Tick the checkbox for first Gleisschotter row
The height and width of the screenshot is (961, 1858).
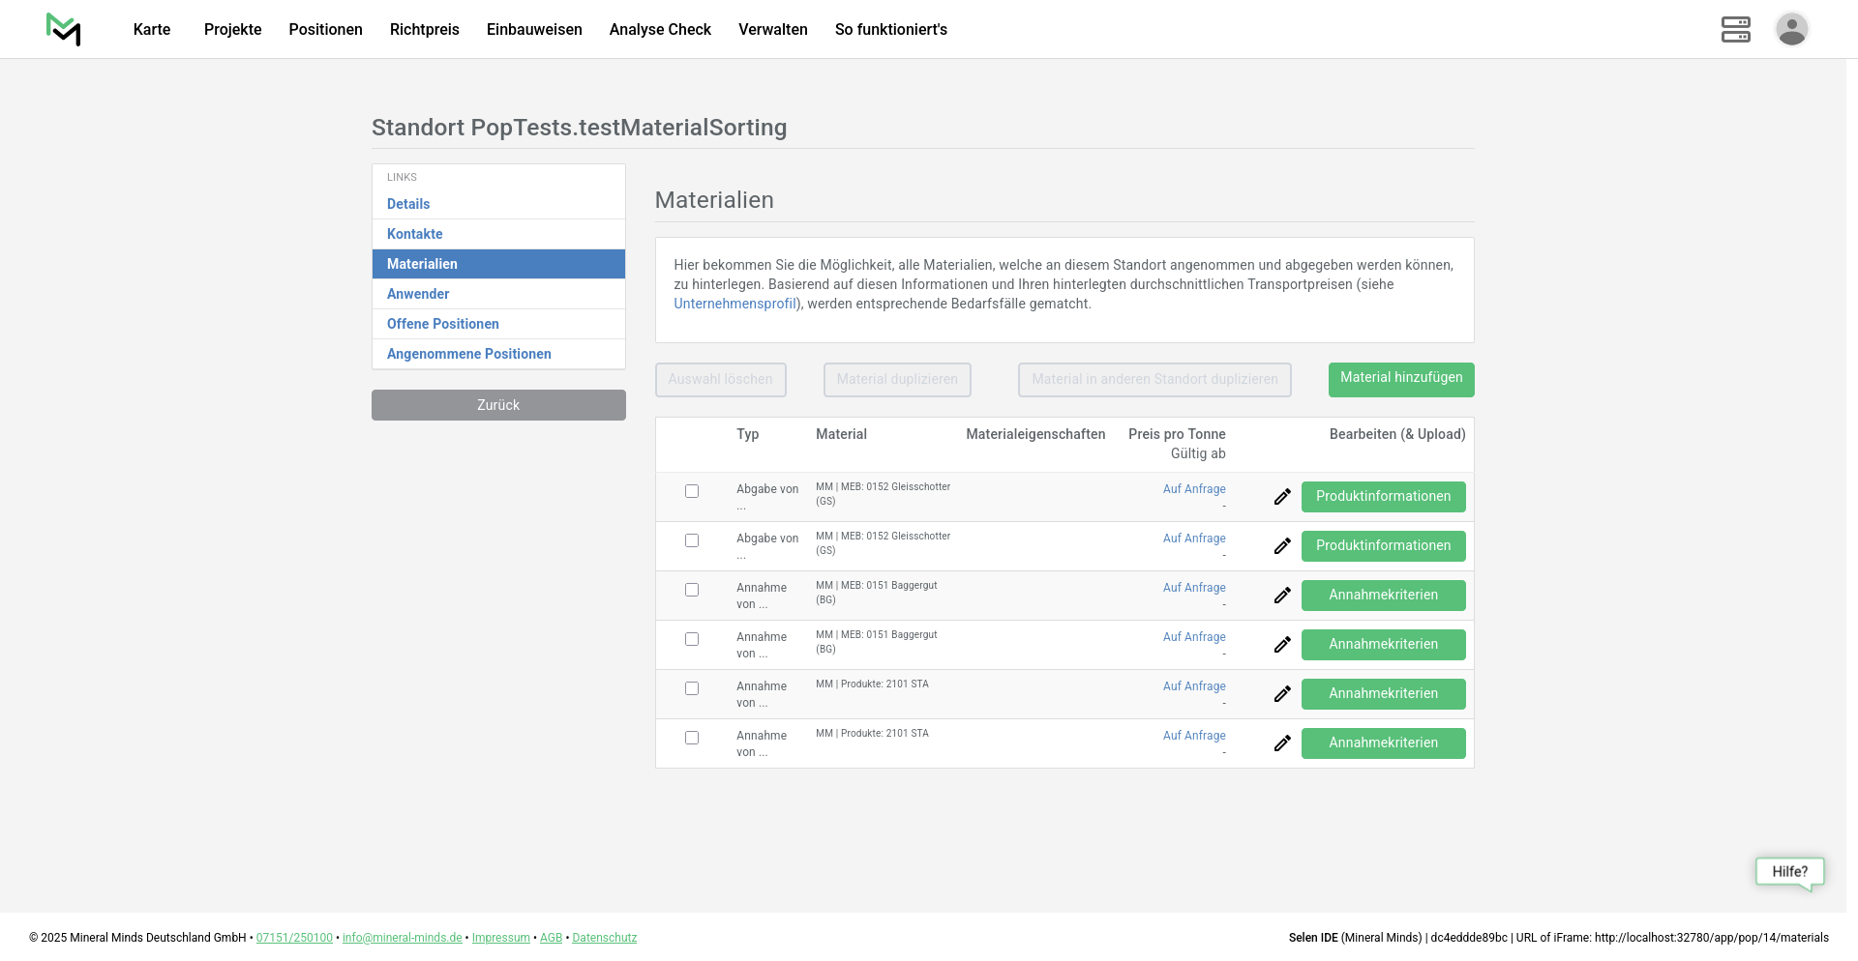tap(692, 491)
